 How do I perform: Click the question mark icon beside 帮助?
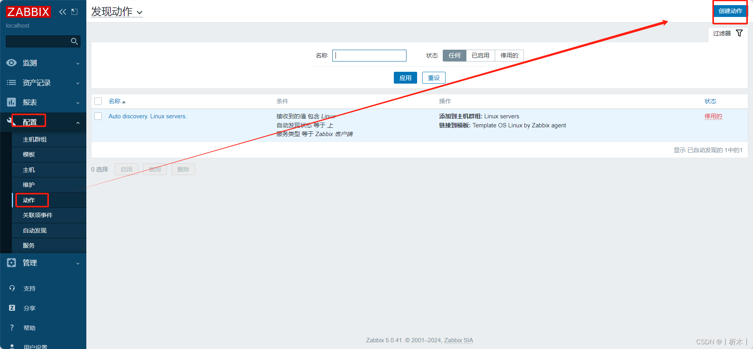[x=12, y=328]
